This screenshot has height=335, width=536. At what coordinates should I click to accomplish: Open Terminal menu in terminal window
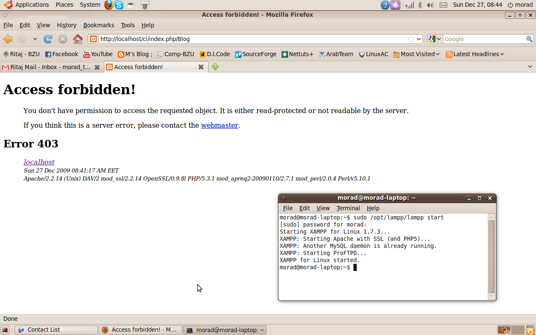(348, 208)
